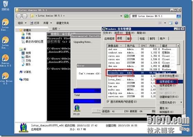Expand the 收藏夹 group in navigation pane
193x137 pixels.
coord(25,30)
